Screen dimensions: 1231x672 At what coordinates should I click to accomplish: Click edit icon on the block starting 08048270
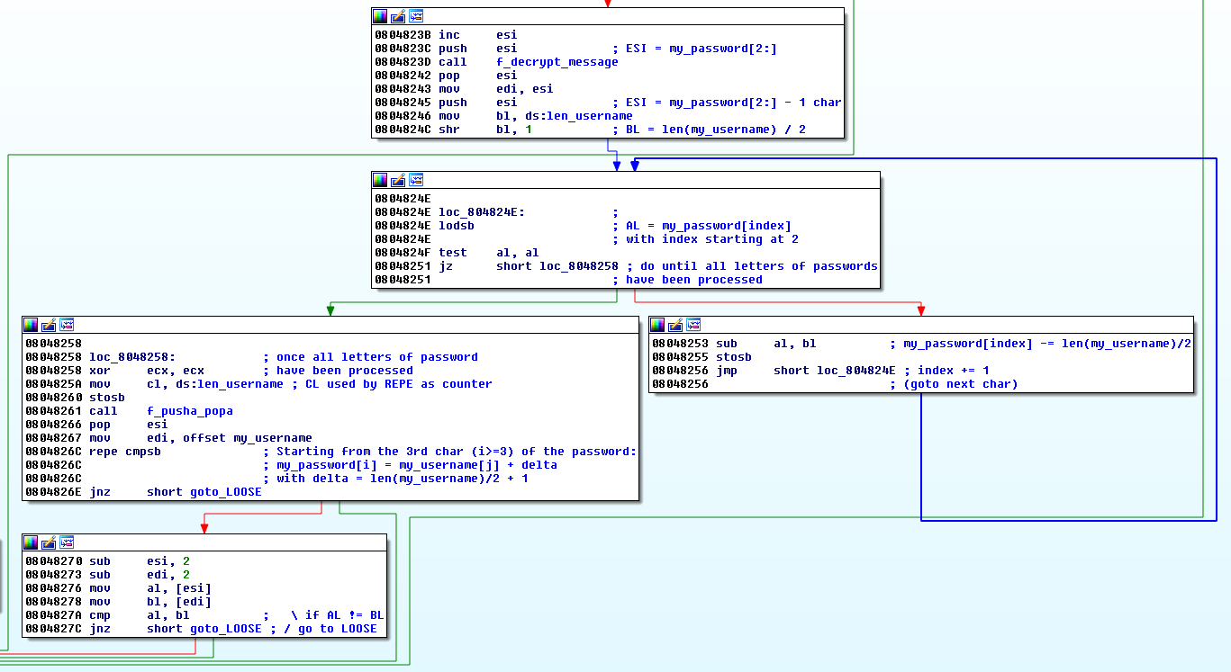[49, 542]
